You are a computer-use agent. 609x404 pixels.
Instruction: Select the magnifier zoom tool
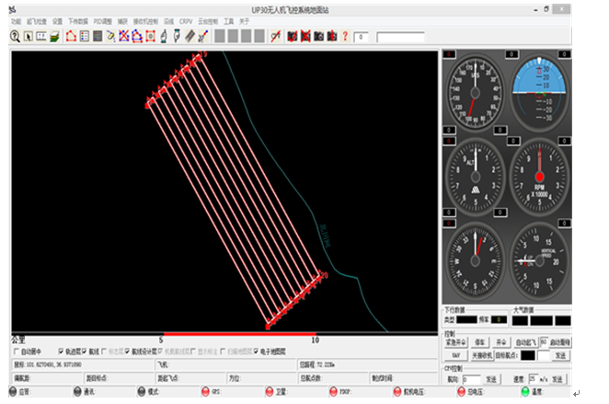pyautogui.click(x=15, y=36)
